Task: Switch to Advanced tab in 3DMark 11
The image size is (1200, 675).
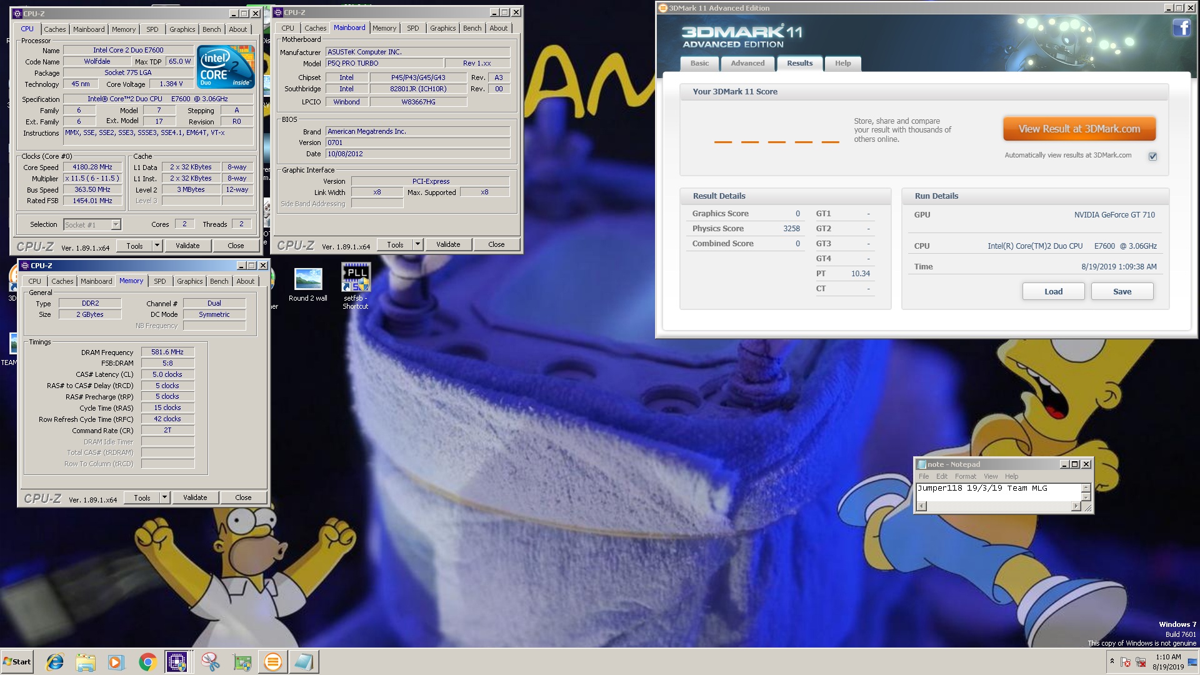Action: click(747, 63)
